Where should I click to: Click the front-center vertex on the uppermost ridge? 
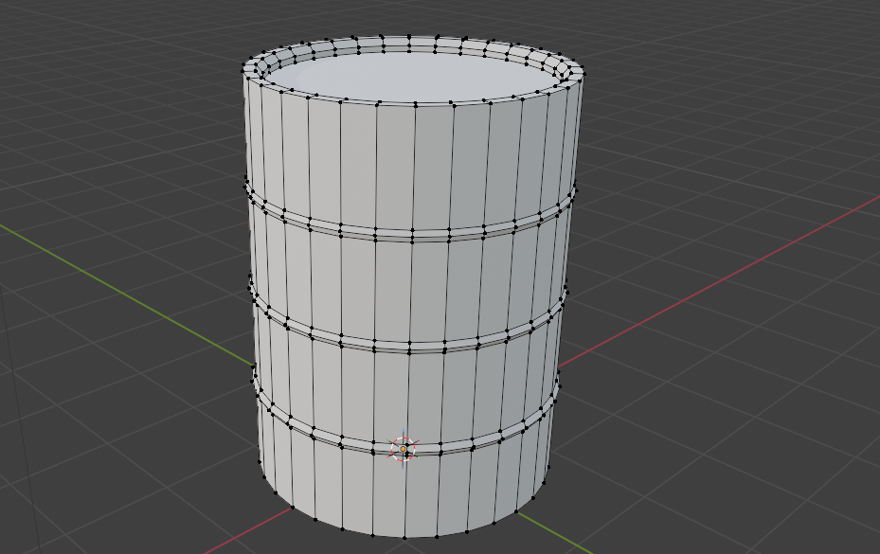click(x=412, y=229)
